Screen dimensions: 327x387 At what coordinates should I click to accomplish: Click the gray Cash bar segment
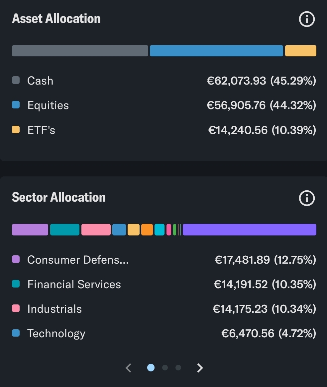[80, 51]
